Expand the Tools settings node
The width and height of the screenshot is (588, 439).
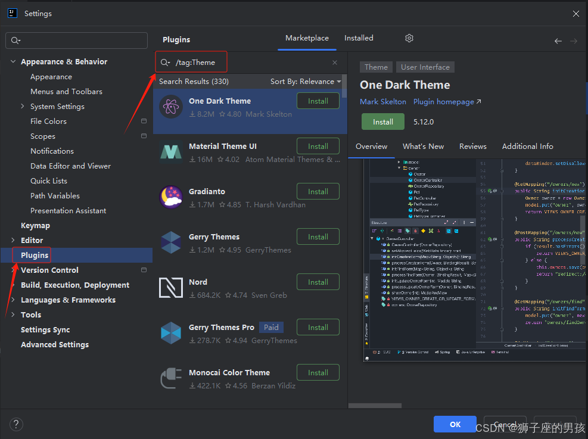coord(13,315)
